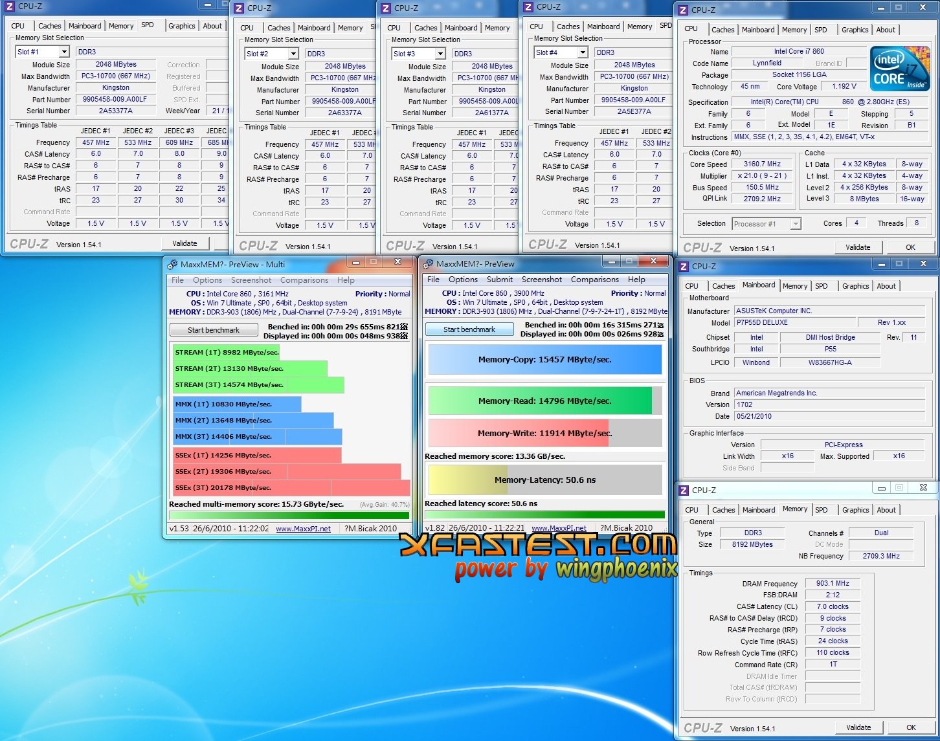940x741 pixels.
Task: Click the SSEx (3T) 20178 MByte/sec bar
Action: click(291, 487)
